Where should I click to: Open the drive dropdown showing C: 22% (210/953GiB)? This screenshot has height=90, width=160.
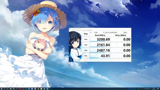click(113, 32)
